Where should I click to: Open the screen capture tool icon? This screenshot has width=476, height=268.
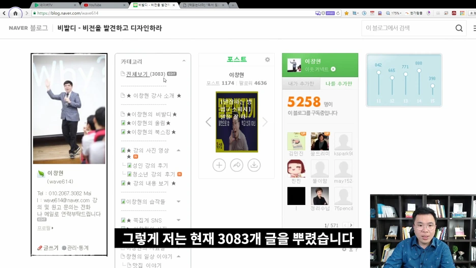[x=355, y=13]
